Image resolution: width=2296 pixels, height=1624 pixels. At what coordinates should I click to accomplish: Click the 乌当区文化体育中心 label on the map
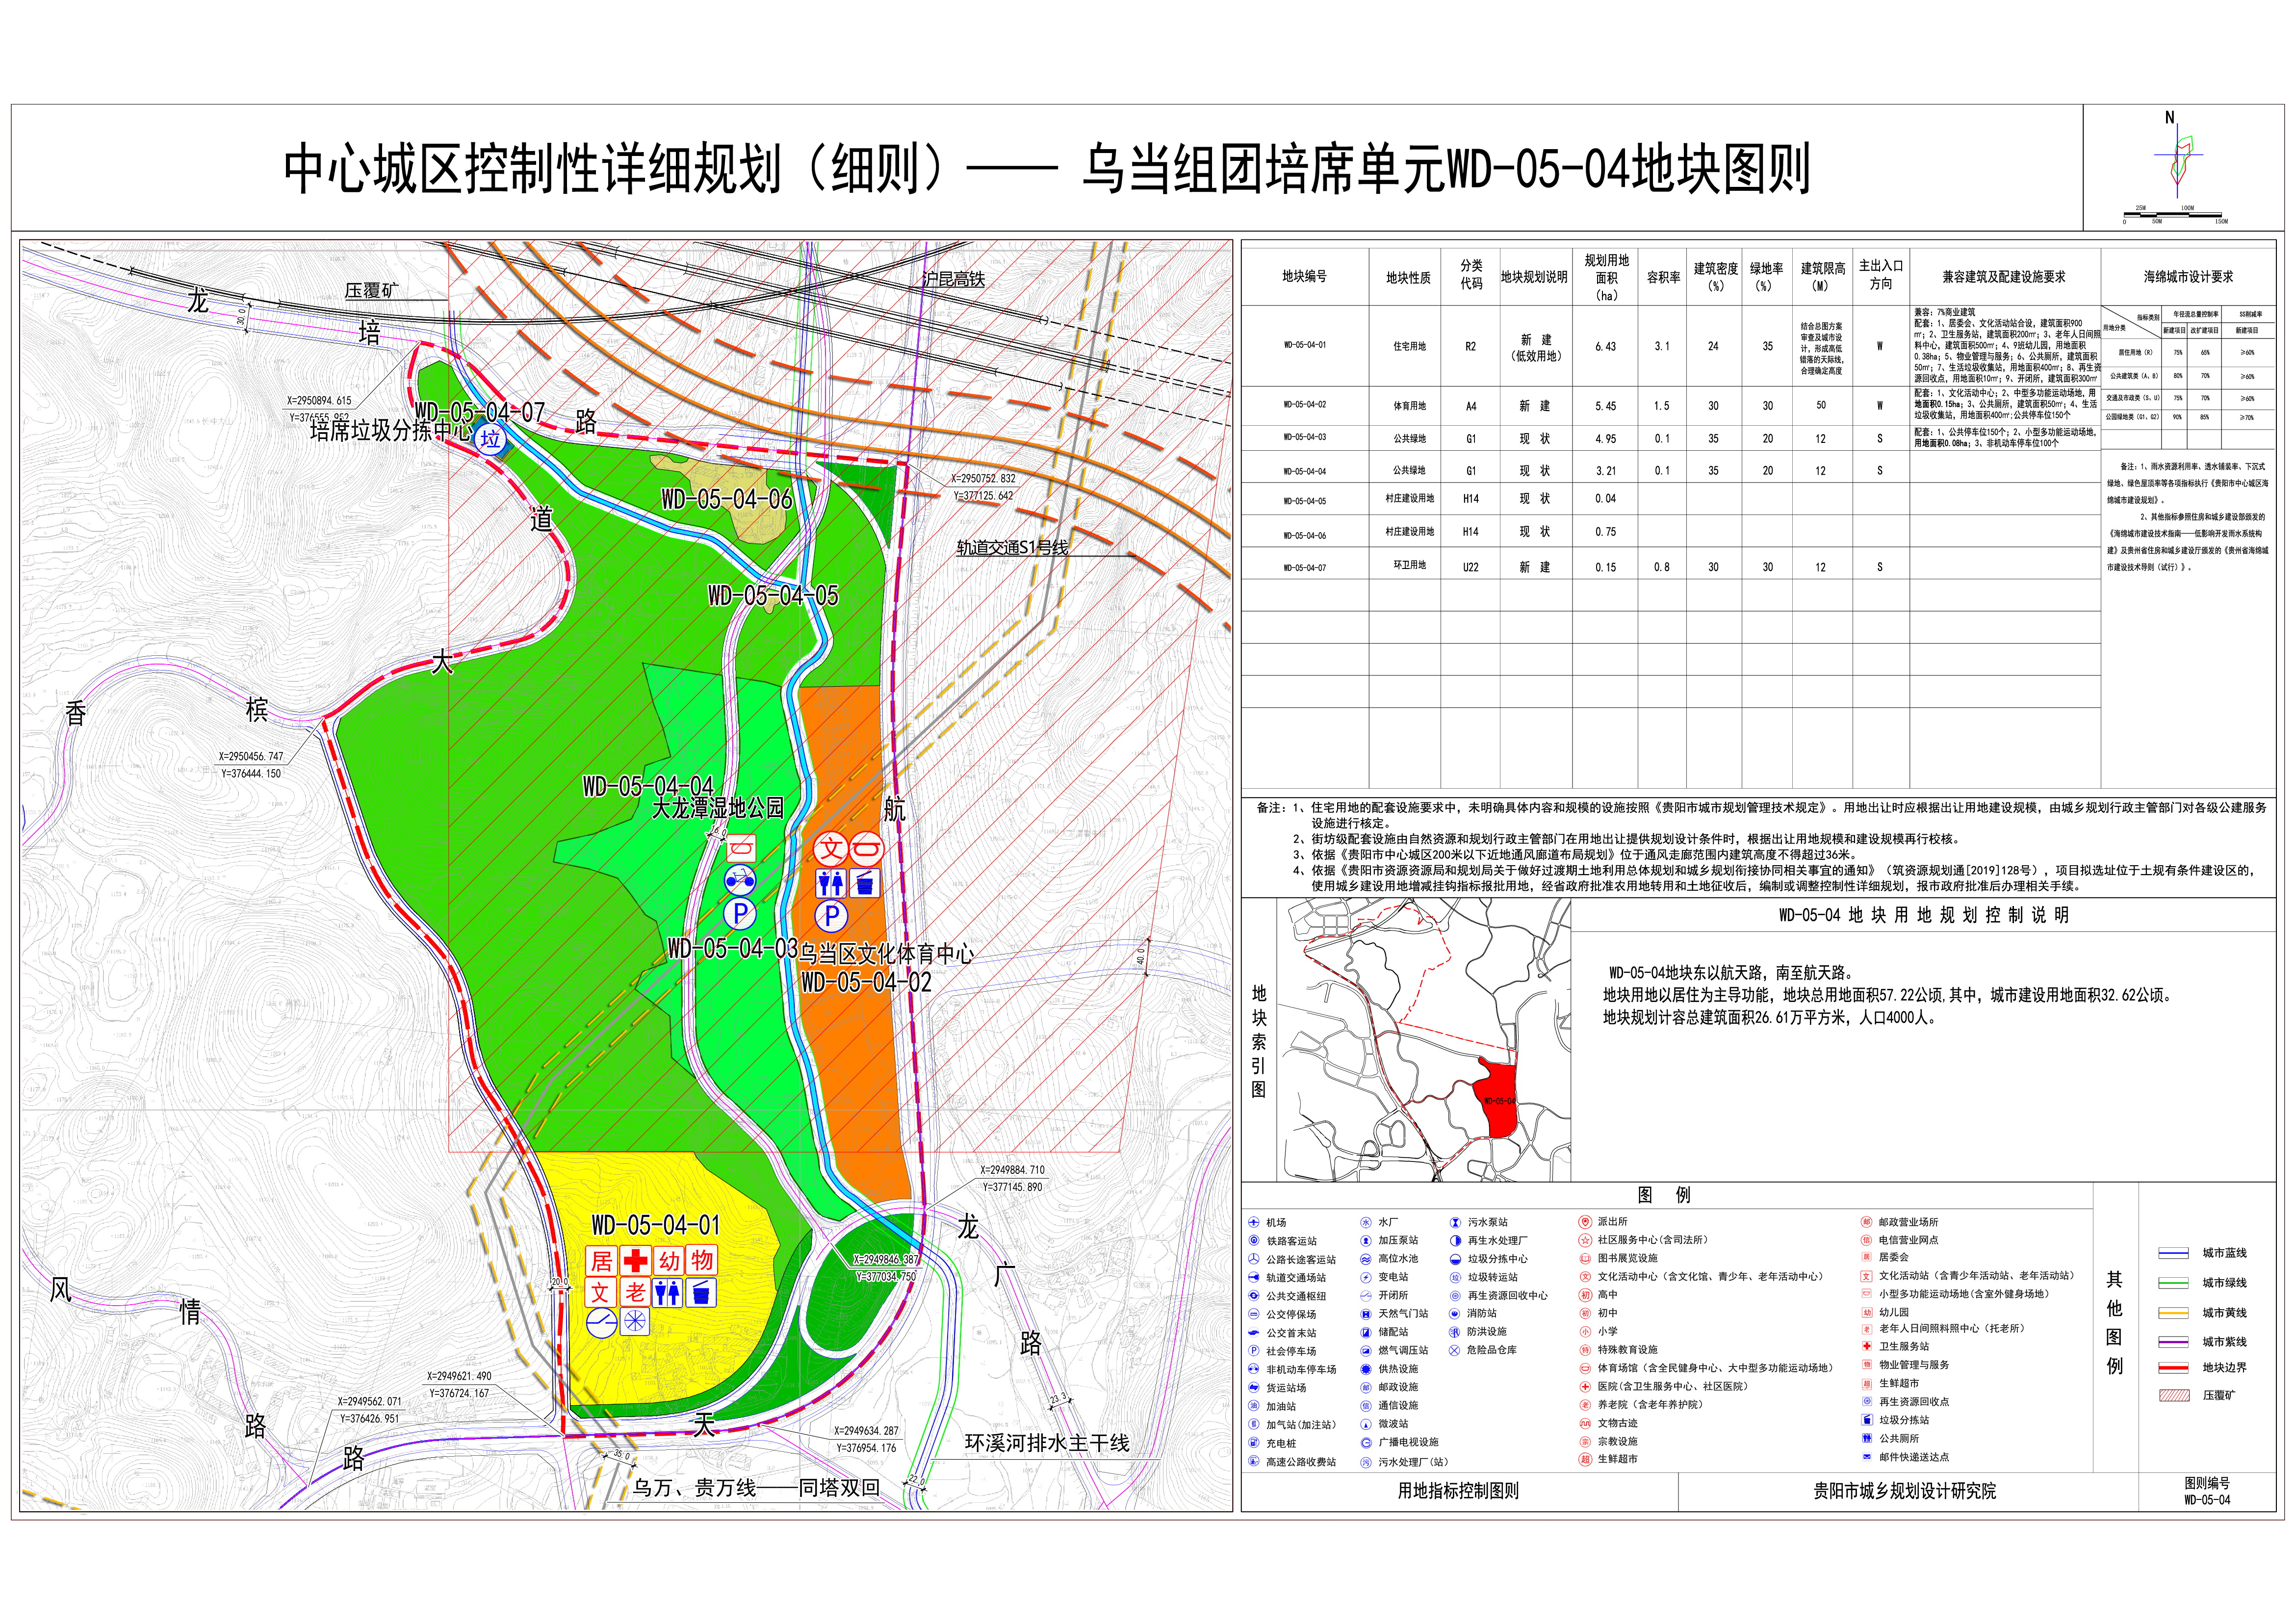pos(886,953)
